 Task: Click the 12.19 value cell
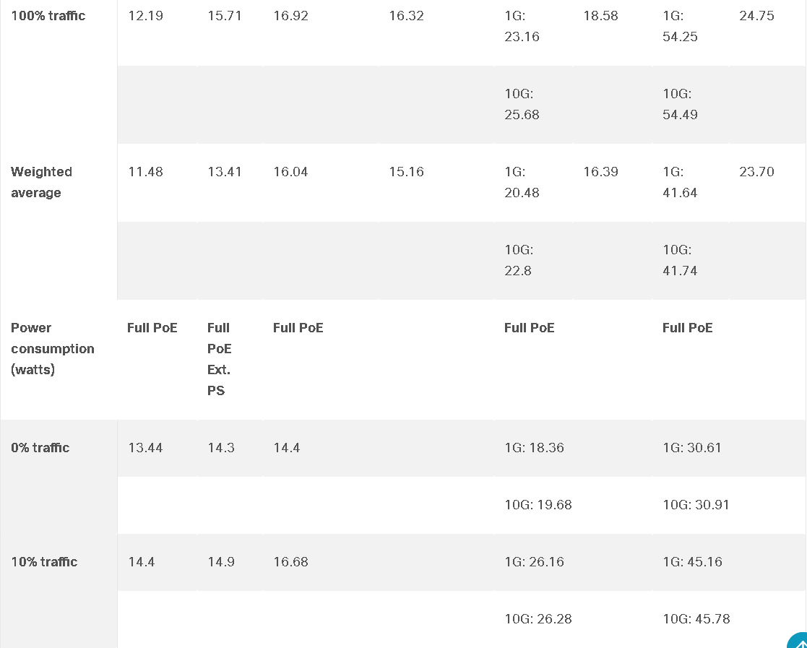click(146, 15)
